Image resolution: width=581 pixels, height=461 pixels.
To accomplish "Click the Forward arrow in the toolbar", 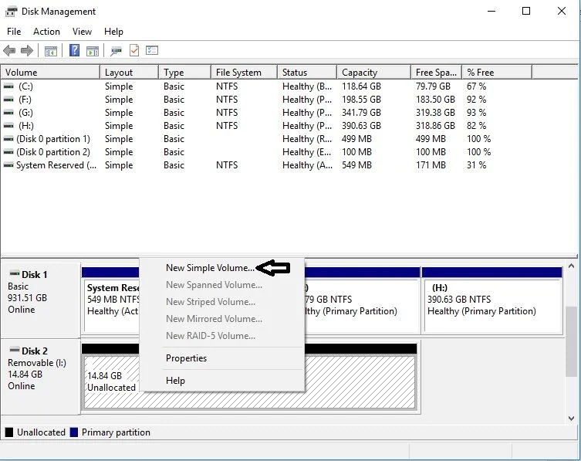I will coord(27,50).
